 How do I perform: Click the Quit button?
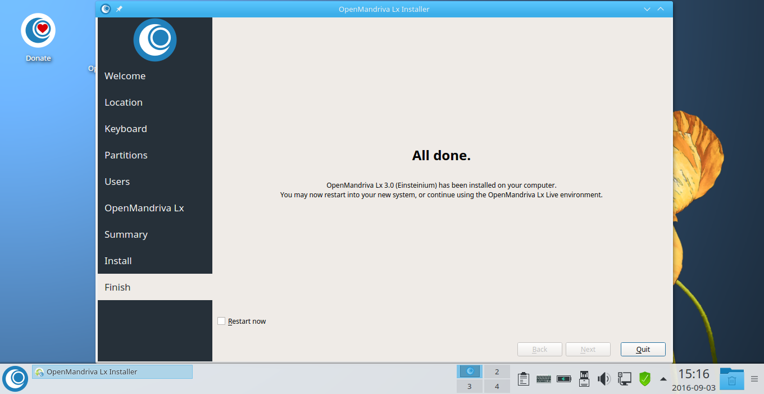pyautogui.click(x=643, y=349)
